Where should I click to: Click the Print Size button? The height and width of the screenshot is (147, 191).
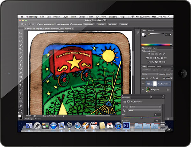124,24
